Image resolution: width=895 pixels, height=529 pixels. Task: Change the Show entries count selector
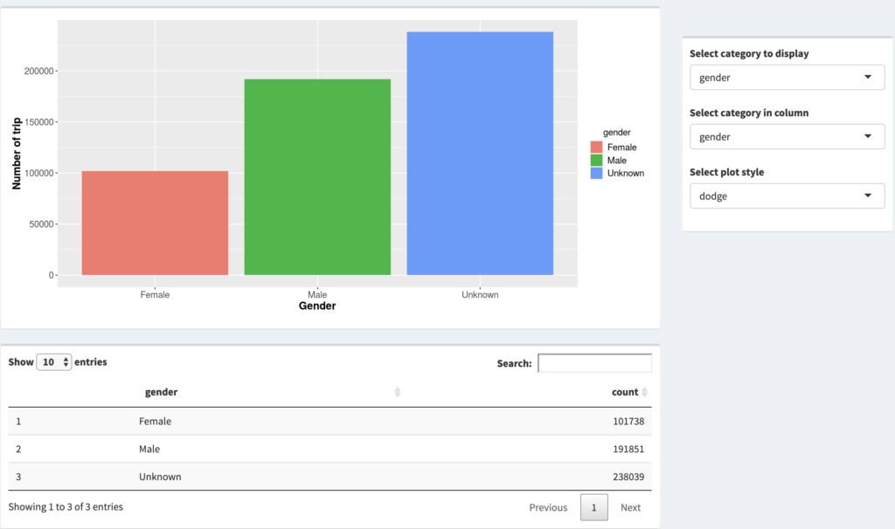pyautogui.click(x=53, y=362)
